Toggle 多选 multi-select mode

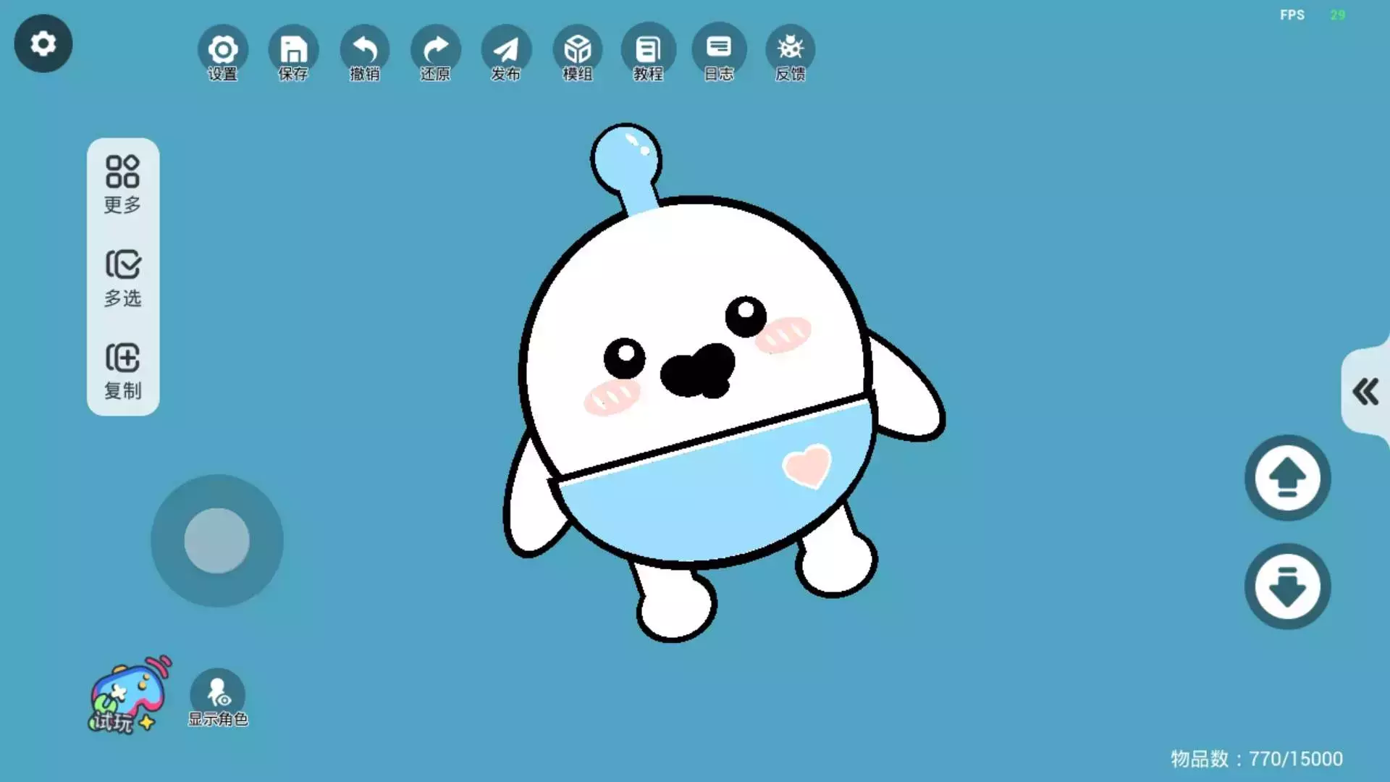pos(123,277)
